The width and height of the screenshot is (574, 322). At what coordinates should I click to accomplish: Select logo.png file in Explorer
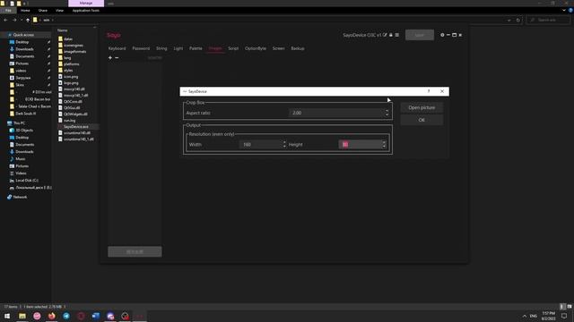click(71, 83)
